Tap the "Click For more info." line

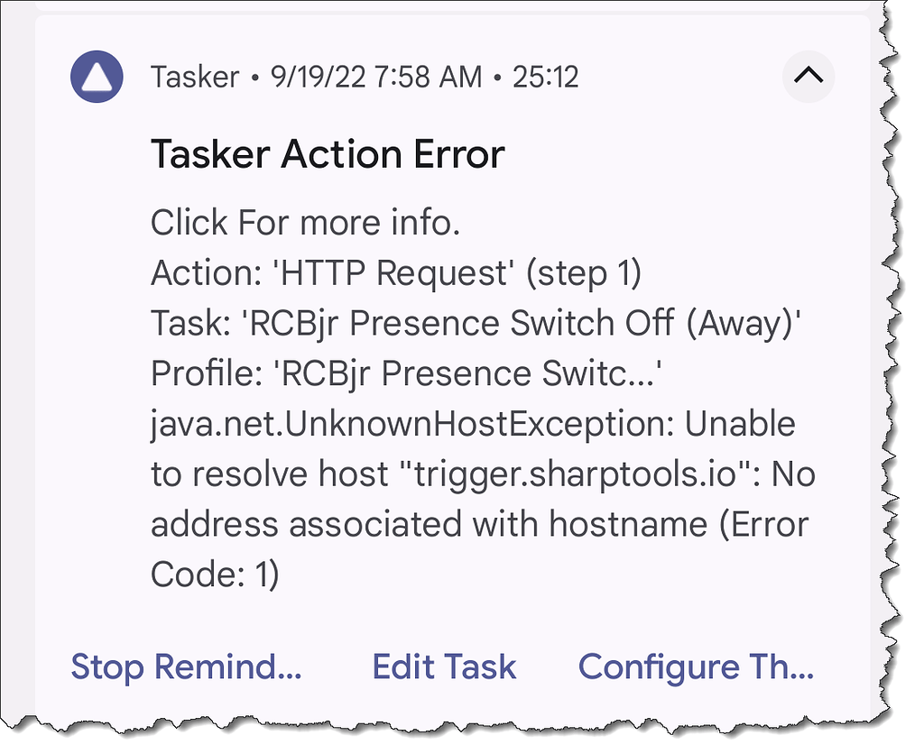click(306, 223)
